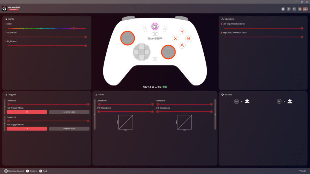Screen dimensions: 310x174
Task: Click LT Deadzone slider right handle
Action: point(88,104)
